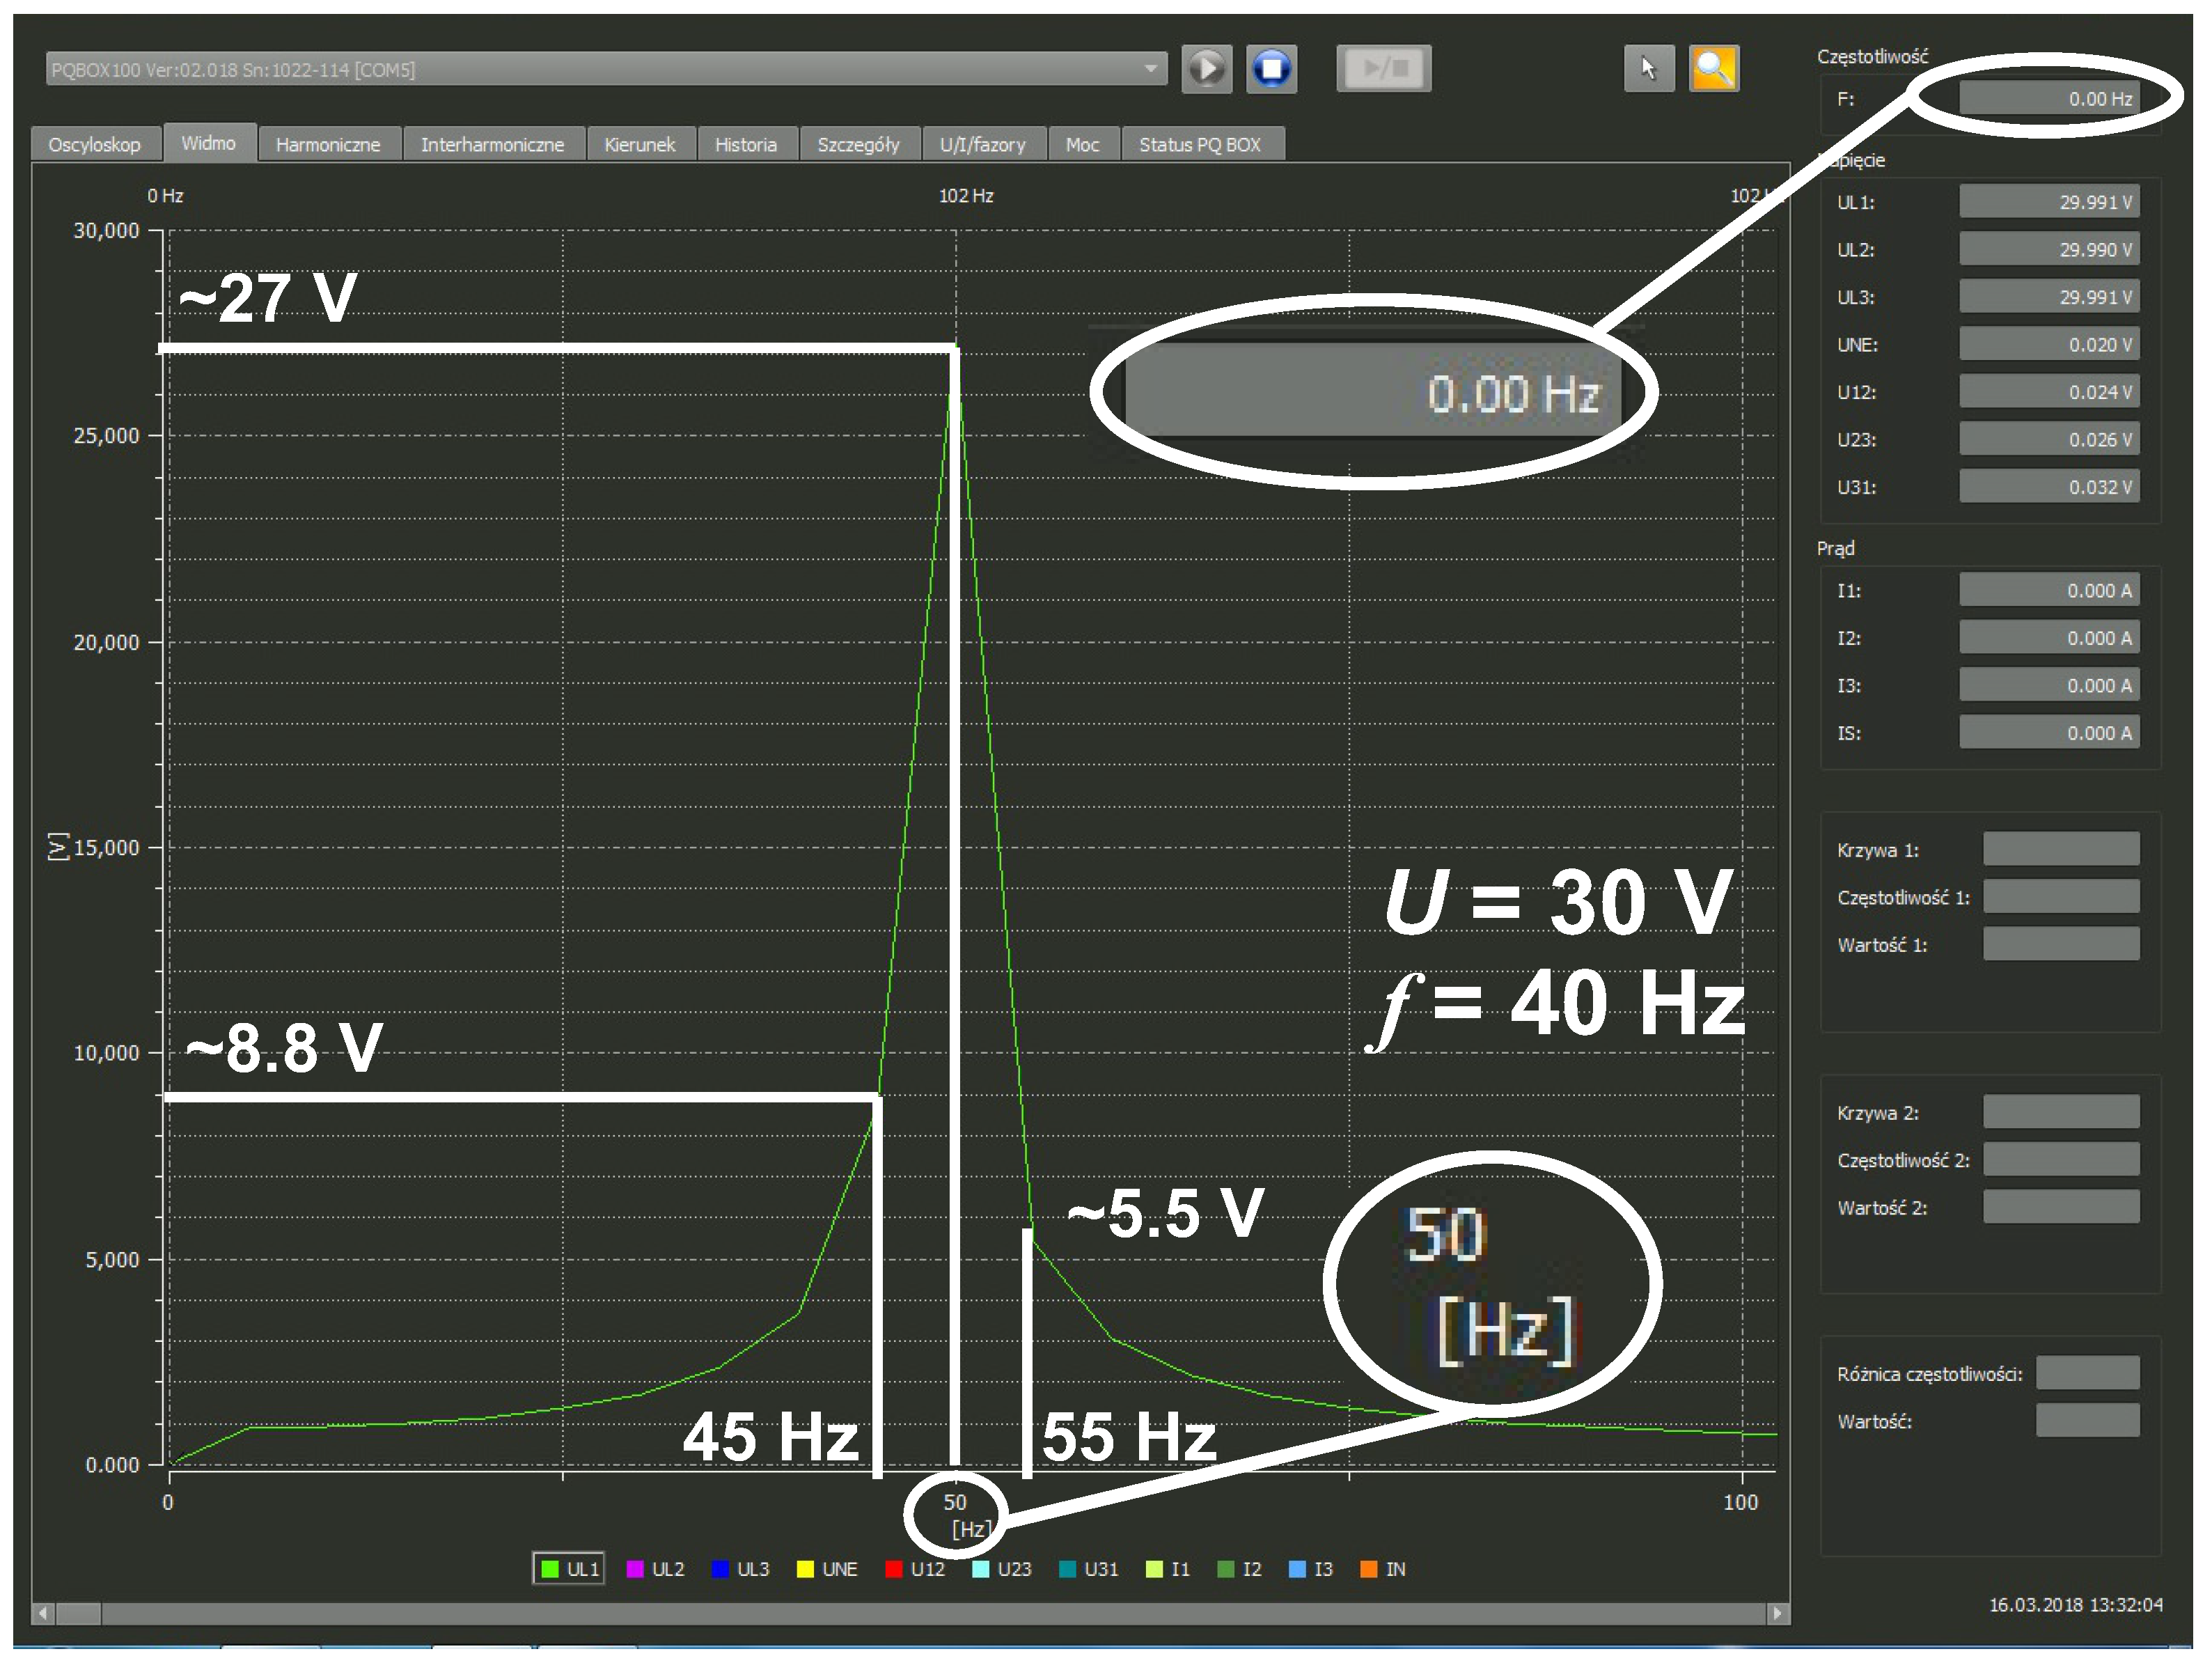Go to the Interharmoniczne tab
Image resolution: width=2212 pixels, height=1663 pixels.
click(x=492, y=145)
